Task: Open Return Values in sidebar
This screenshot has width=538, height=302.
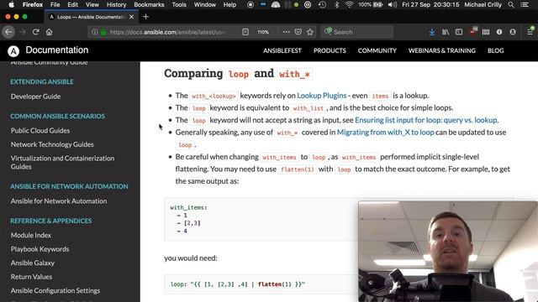Action: tap(31, 277)
